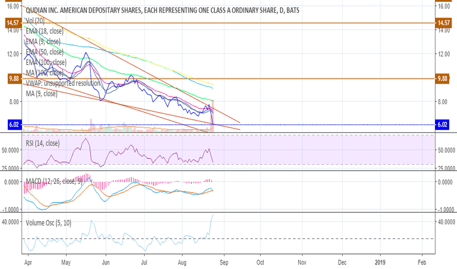457x269 pixels.
Task: Click the tall pink volume bar in late August
Action: (x=213, y=116)
